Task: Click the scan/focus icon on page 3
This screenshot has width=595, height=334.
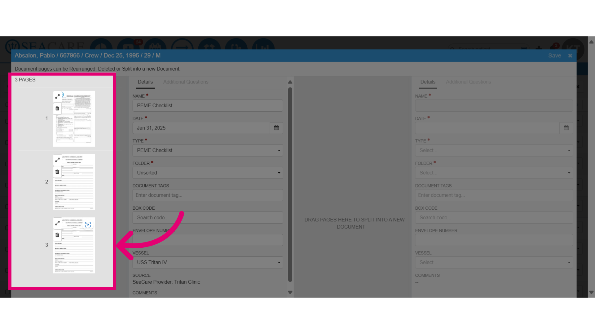Action: click(x=88, y=225)
